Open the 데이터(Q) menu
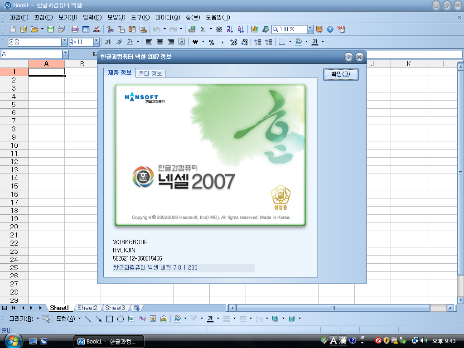 pos(168,18)
